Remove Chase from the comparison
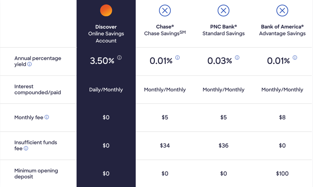 [x=165, y=10]
